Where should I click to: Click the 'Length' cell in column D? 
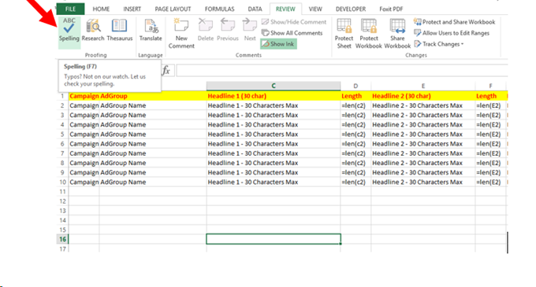tap(355, 96)
